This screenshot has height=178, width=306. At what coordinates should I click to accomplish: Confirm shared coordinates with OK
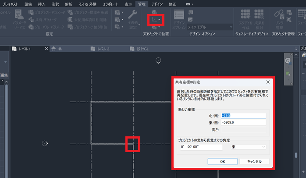[222, 161]
